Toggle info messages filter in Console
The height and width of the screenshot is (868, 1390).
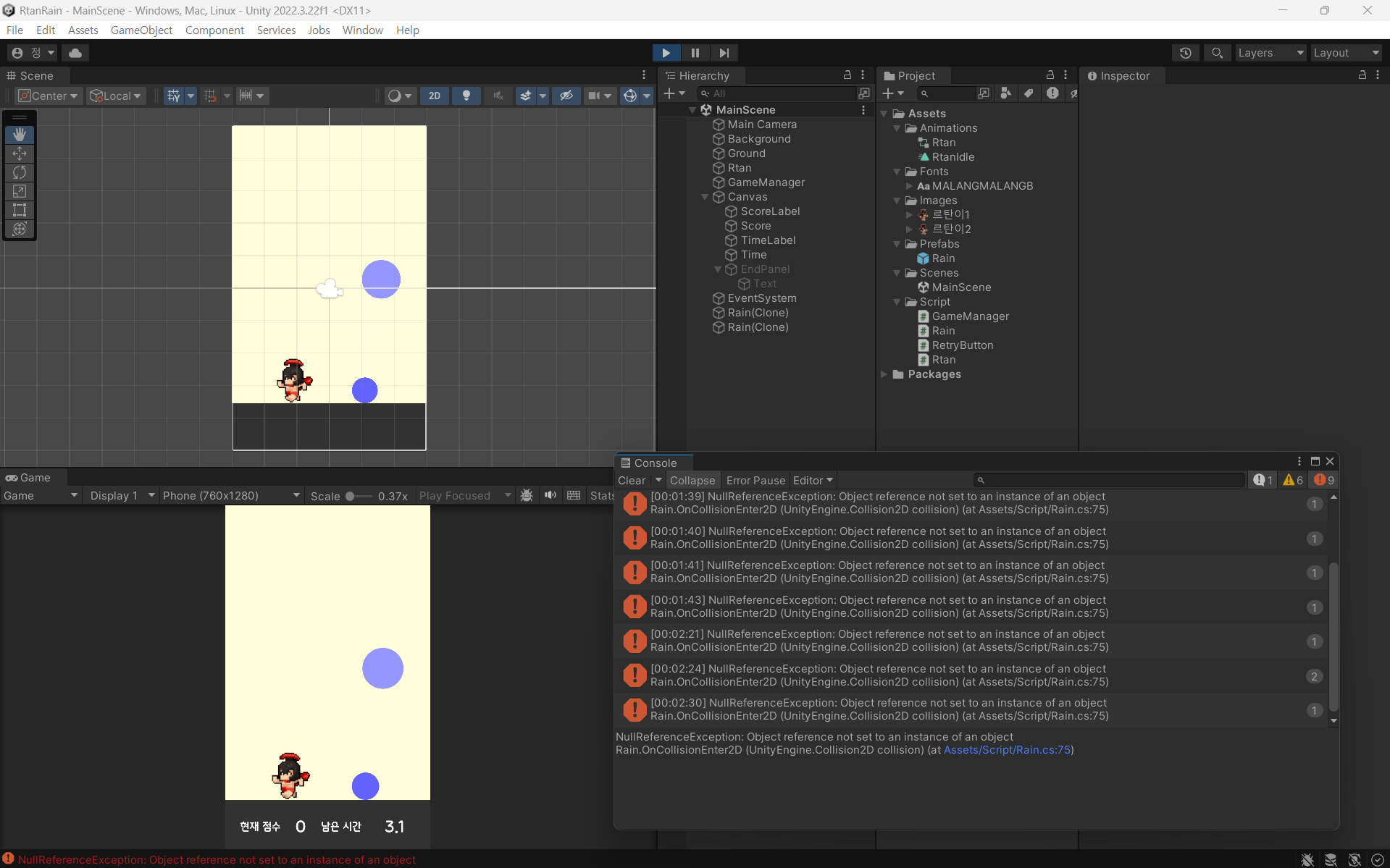[x=1263, y=480]
